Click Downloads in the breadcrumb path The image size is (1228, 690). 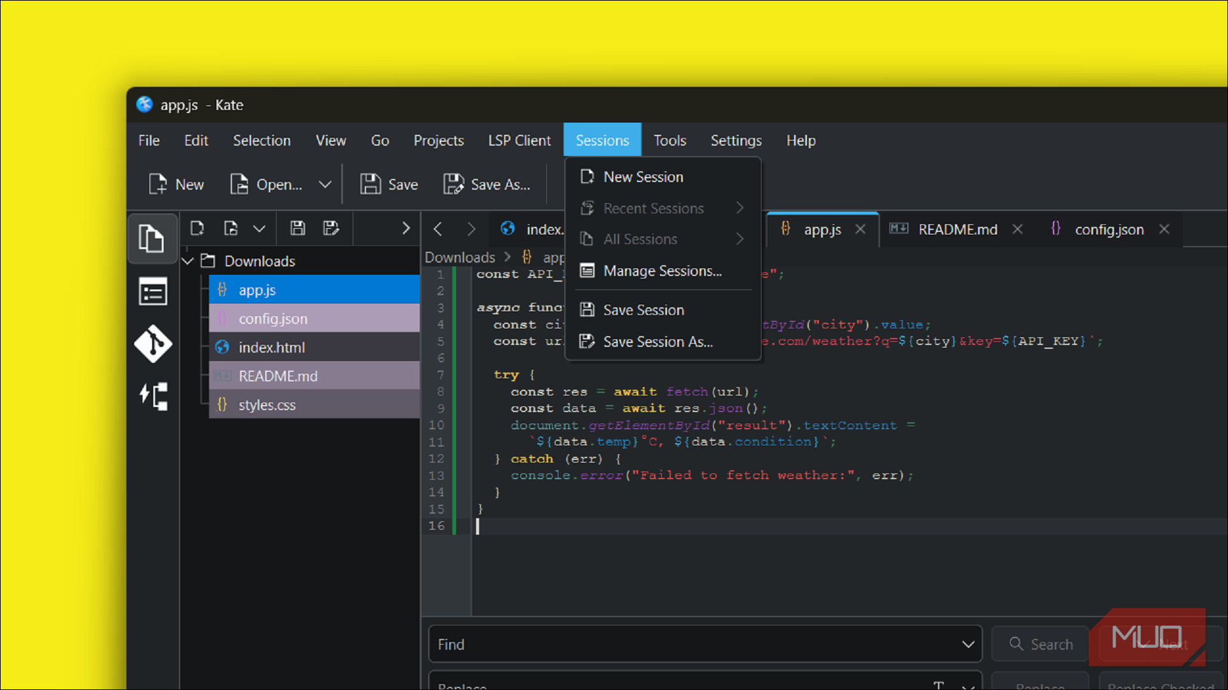(x=460, y=257)
